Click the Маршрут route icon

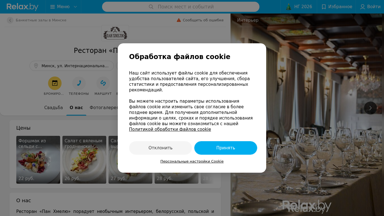click(103, 83)
